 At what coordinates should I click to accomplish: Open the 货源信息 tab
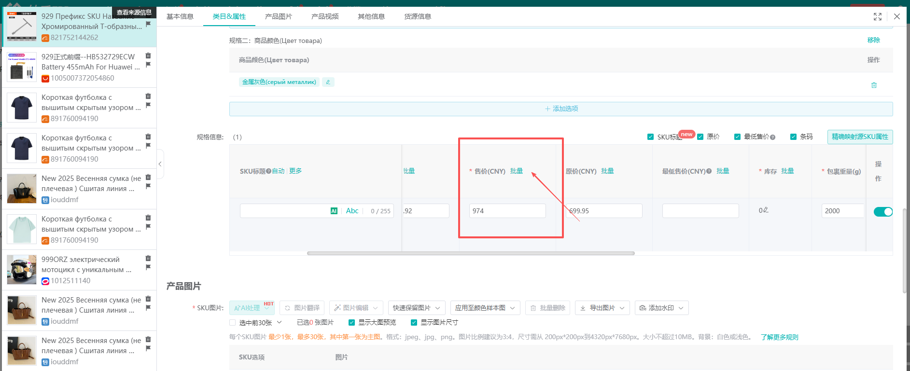(417, 16)
